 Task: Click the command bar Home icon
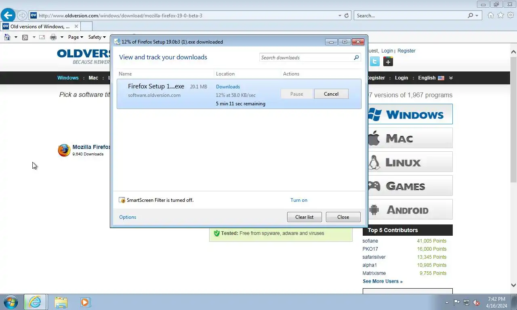[x=7, y=37]
